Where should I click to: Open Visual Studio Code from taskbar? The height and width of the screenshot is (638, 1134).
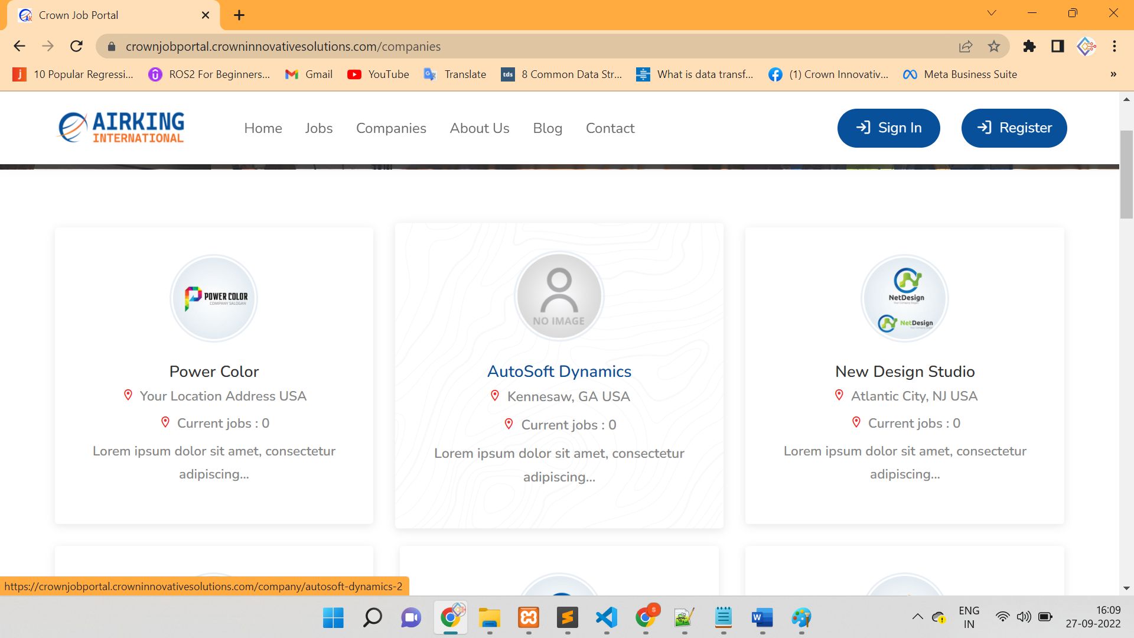point(607,618)
